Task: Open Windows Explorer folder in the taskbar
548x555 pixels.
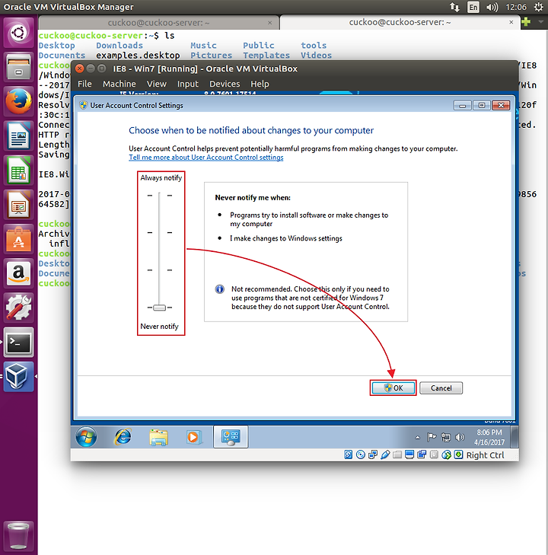Action: pyautogui.click(x=158, y=437)
